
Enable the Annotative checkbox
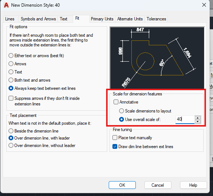click(x=116, y=102)
